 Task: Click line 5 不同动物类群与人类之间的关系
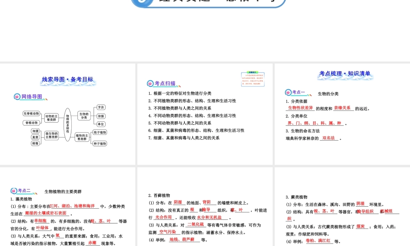(180, 123)
